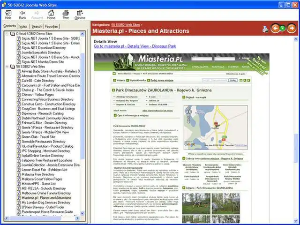
Task: Select Grenoble Restaurants Directory topic
Action: pyautogui.click(x=44, y=142)
